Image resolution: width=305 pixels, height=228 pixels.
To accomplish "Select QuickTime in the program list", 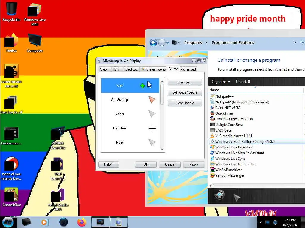I will click(x=224, y=113).
